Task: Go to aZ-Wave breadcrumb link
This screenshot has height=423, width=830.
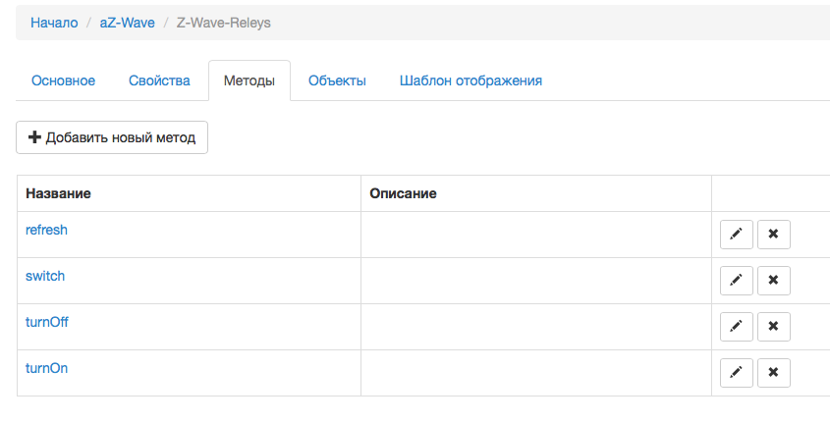Action: 127,23
